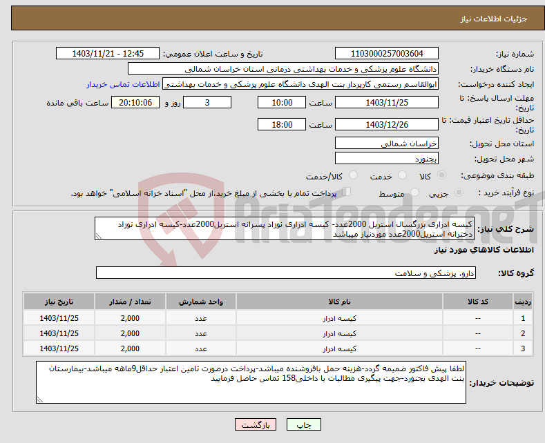The height and width of the screenshot is (443, 545).
Task: Click the row number 2 cell
Action: tap(523, 334)
